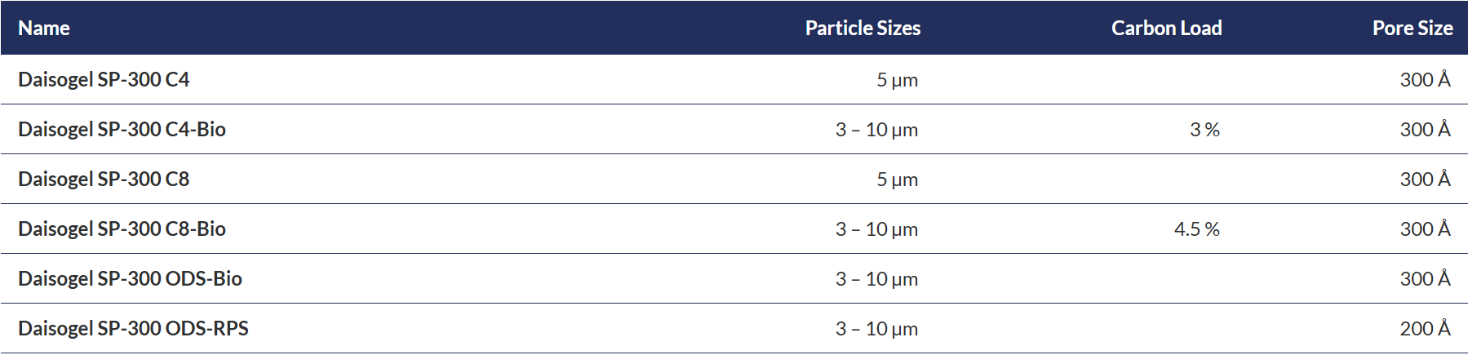The height and width of the screenshot is (355, 1468).
Task: Click the Name column header
Action: (x=44, y=28)
